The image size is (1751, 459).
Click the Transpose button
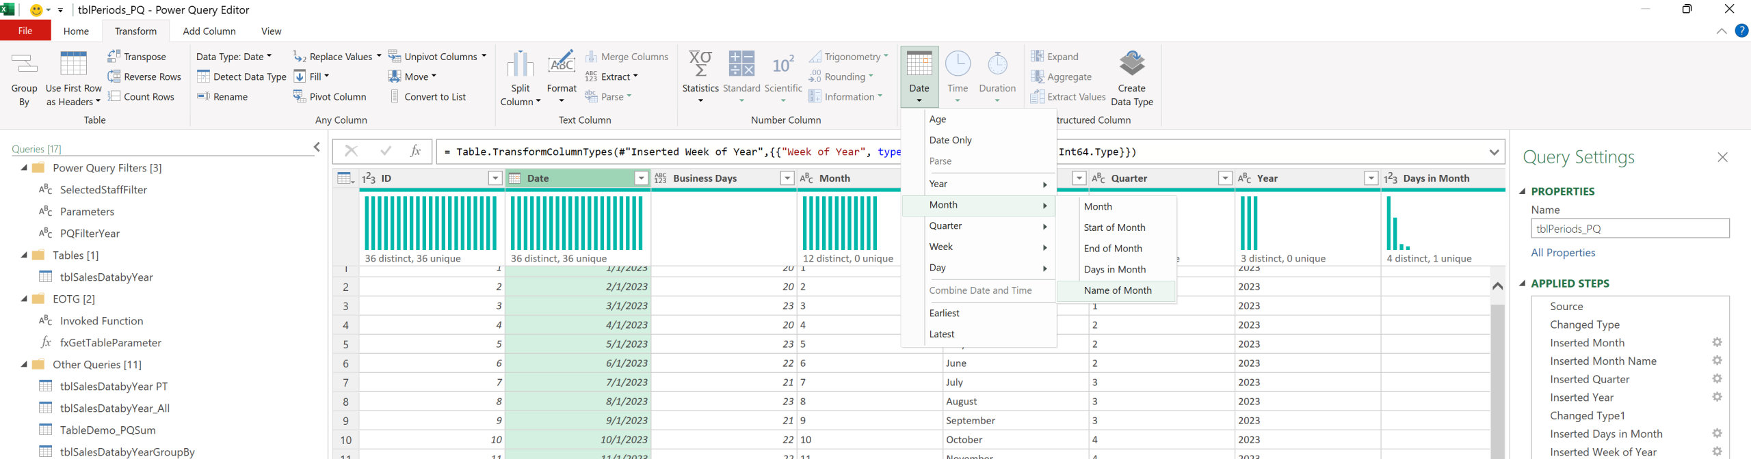[137, 57]
